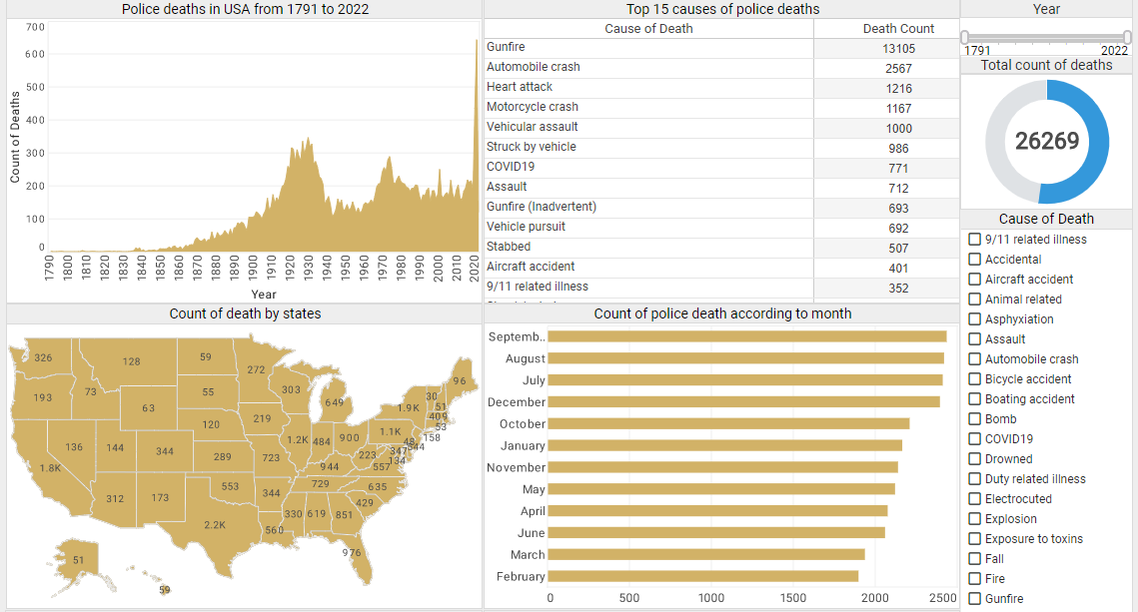Toggle the Electrocuted checkbox

(x=974, y=499)
